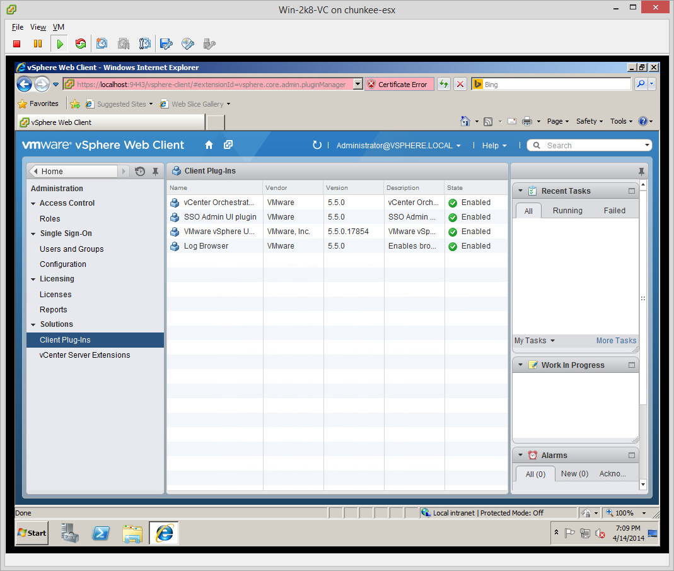674x571 pixels.
Task: Switch to the Failed tasks tab
Action: [614, 211]
